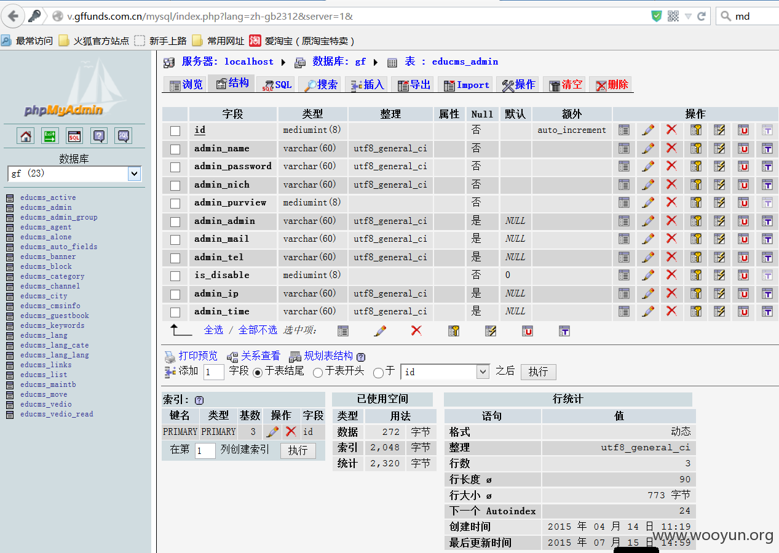This screenshot has height=553, width=779.
Task: Open the 规划表结构 link
Action: tap(328, 356)
